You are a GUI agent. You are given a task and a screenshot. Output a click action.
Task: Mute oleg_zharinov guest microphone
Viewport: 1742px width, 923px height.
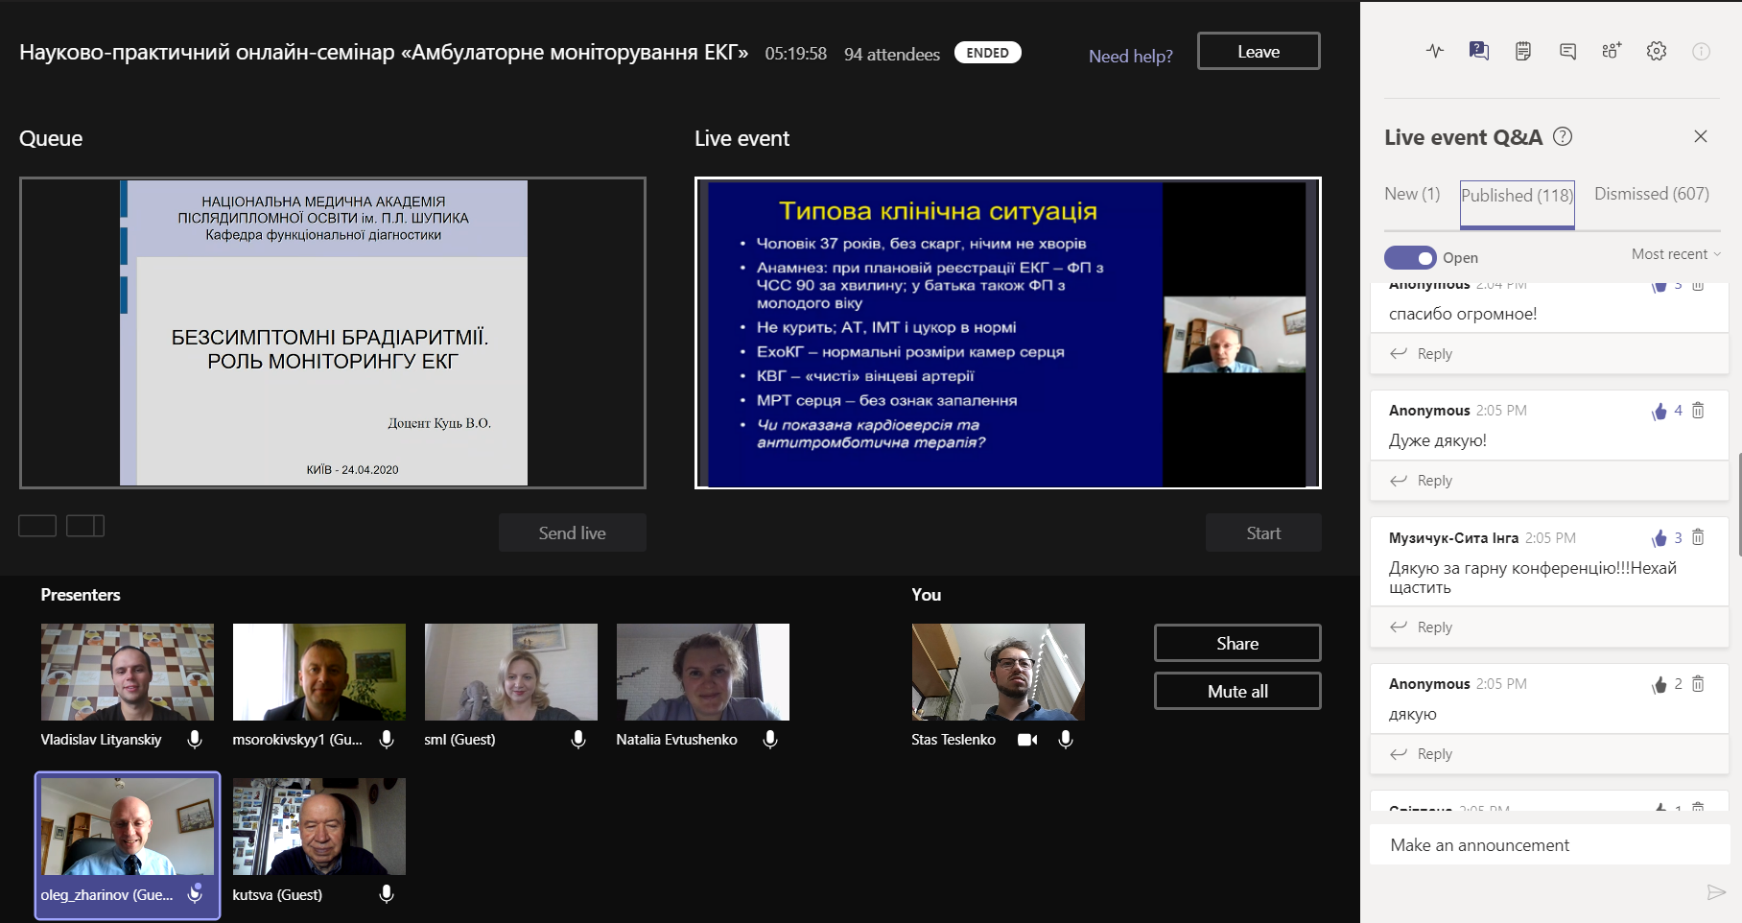pyautogui.click(x=195, y=894)
